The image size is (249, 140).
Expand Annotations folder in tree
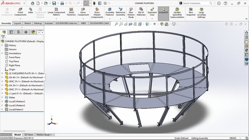(x=2, y=53)
